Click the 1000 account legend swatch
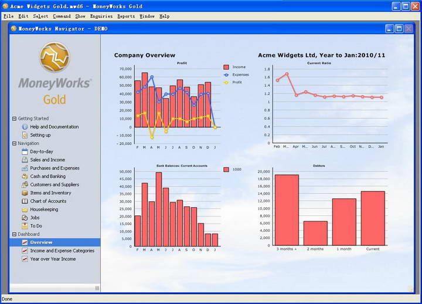 point(226,170)
